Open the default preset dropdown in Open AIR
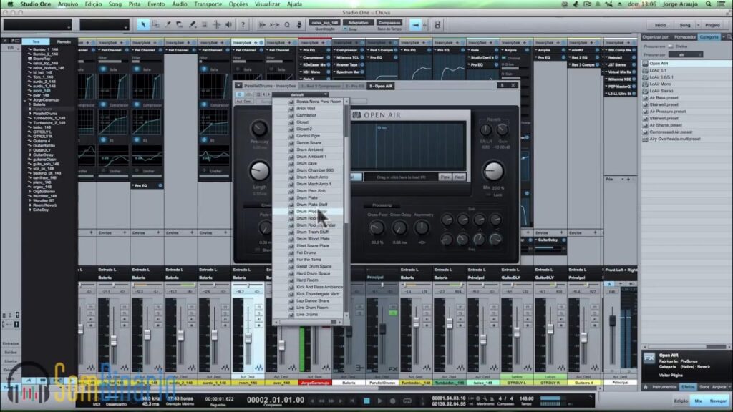This screenshot has height=412, width=733. pyautogui.click(x=300, y=94)
